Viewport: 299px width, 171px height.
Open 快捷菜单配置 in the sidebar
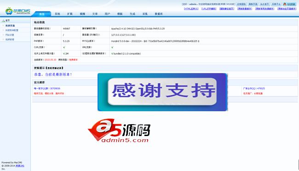[x=12, y=30]
